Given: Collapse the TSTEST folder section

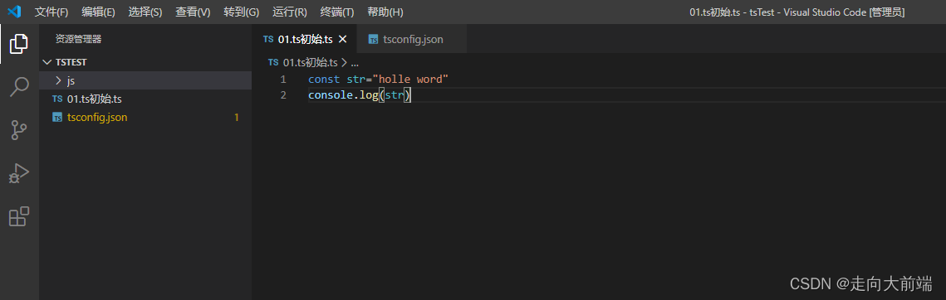Looking at the screenshot, I should pyautogui.click(x=145, y=62).
